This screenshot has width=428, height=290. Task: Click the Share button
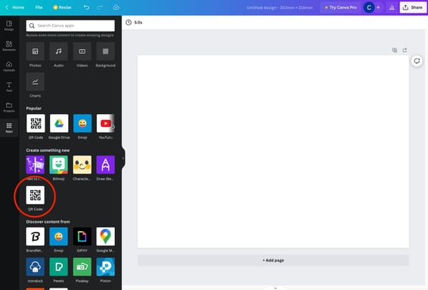(413, 8)
